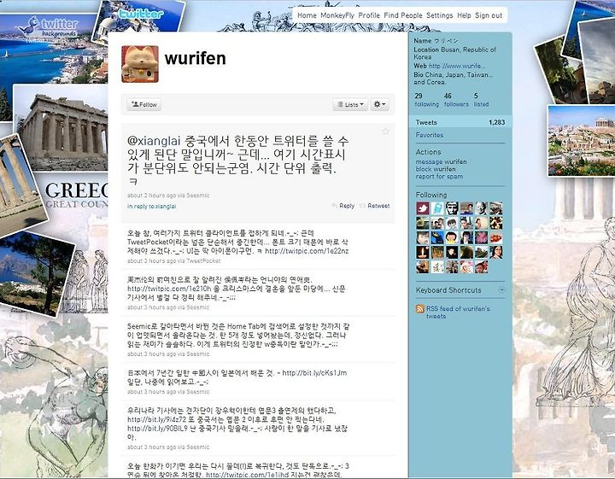
Task: View the 29 following count
Action: click(x=427, y=100)
